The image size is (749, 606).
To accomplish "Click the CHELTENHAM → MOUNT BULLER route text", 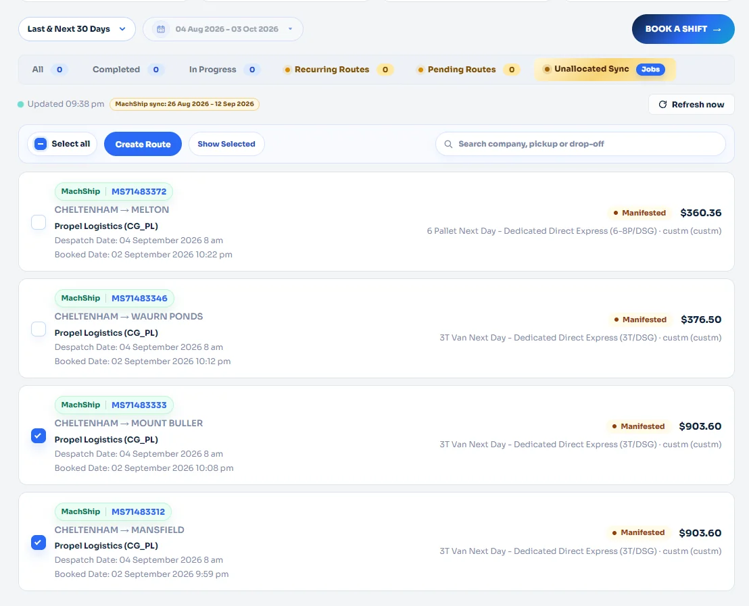I will (128, 423).
